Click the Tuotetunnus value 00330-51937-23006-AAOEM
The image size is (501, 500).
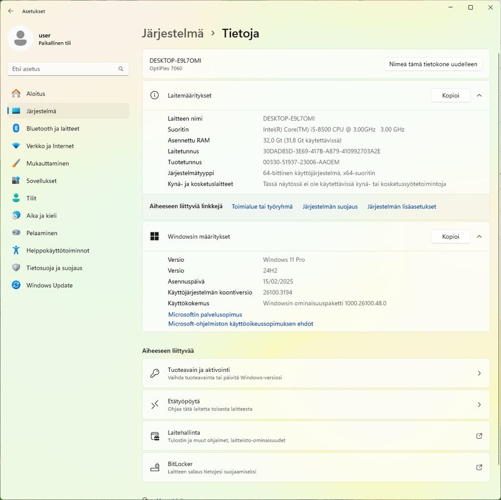[x=301, y=162]
